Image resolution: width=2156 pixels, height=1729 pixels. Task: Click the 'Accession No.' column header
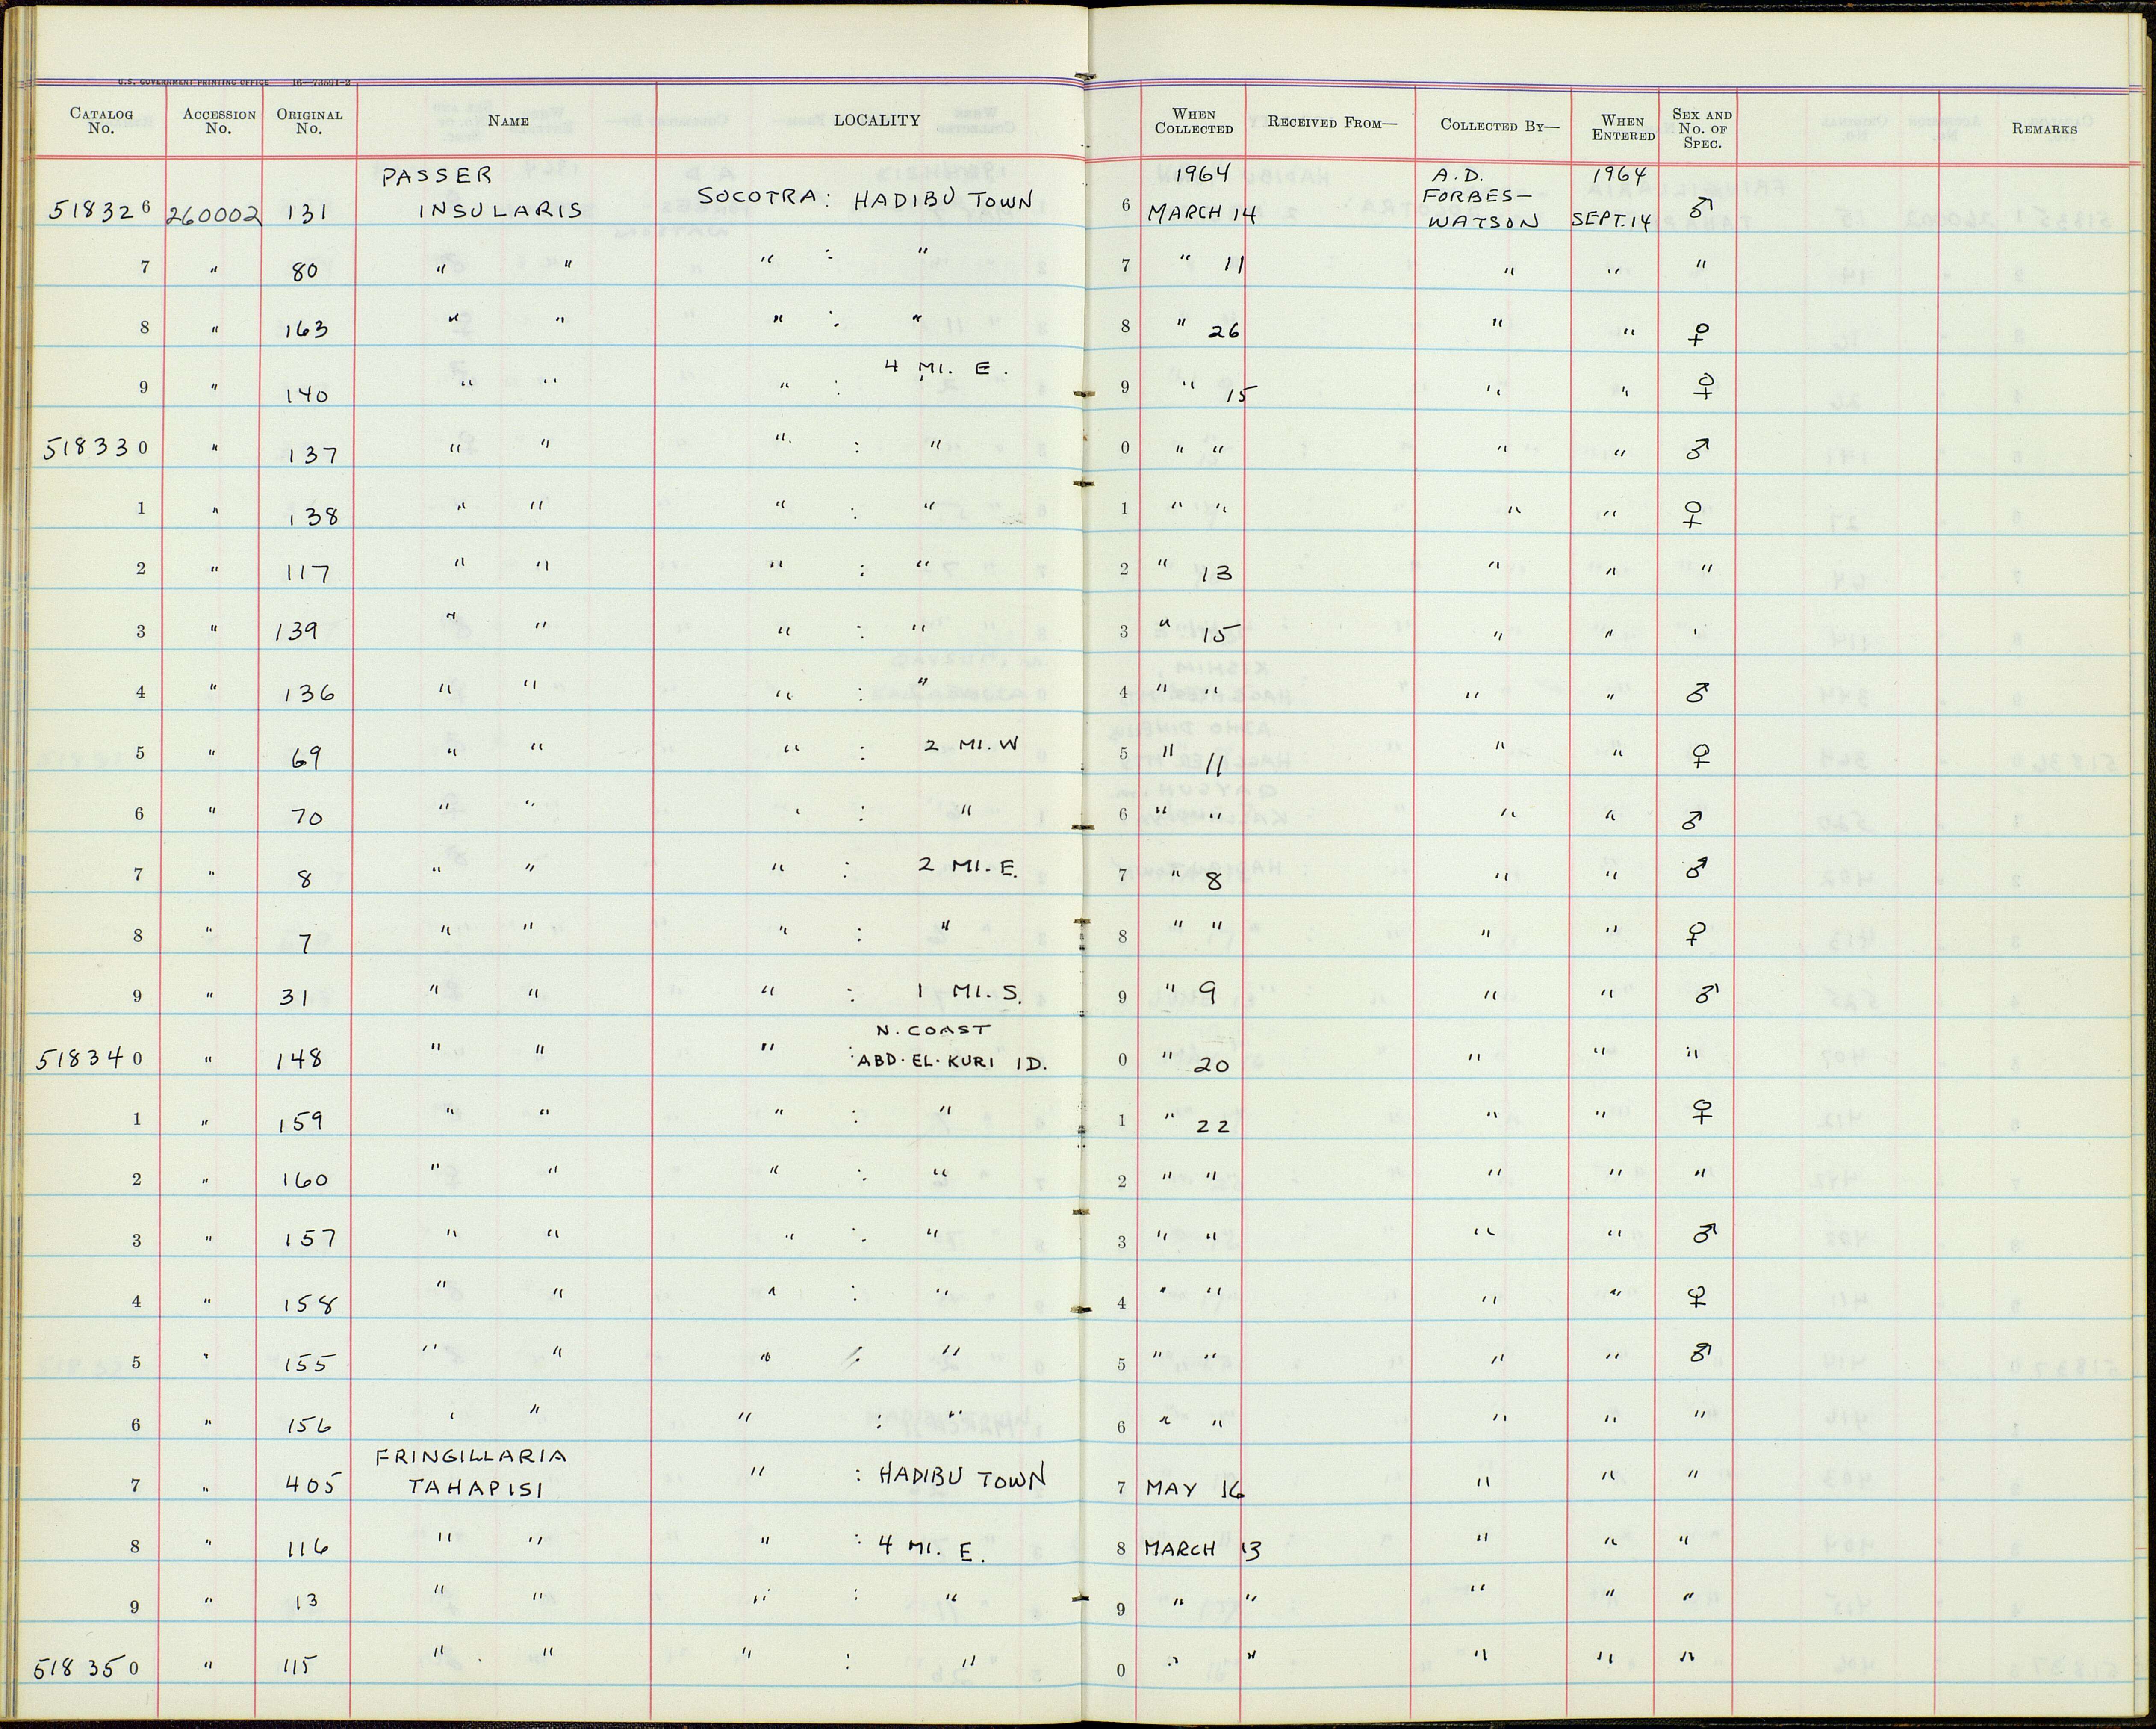218,121
